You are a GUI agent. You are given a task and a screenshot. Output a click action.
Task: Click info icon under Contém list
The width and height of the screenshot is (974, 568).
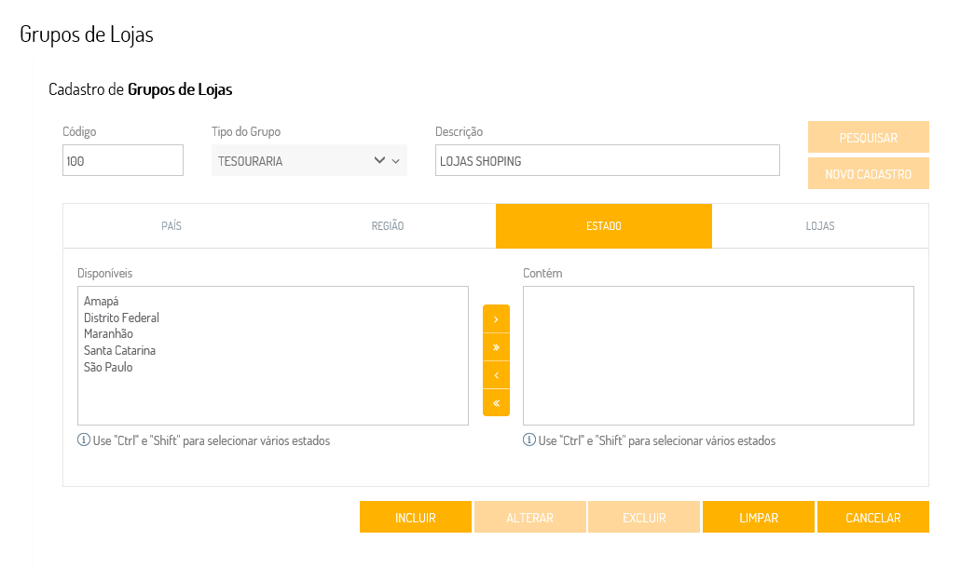click(x=529, y=440)
